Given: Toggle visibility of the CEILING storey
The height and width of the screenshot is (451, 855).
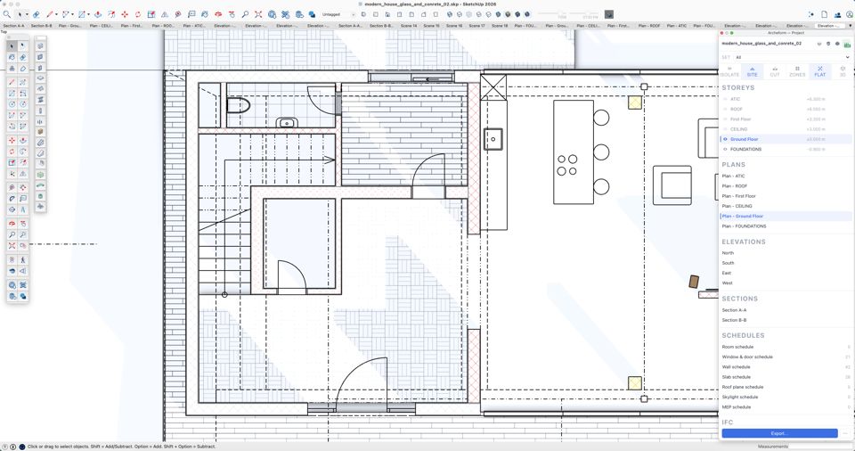Looking at the screenshot, I should (725, 129).
